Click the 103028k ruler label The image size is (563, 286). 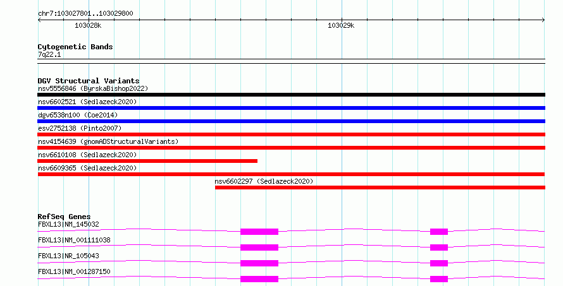(x=88, y=26)
